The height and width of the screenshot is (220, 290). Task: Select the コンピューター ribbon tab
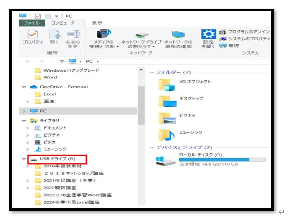(x=65, y=23)
